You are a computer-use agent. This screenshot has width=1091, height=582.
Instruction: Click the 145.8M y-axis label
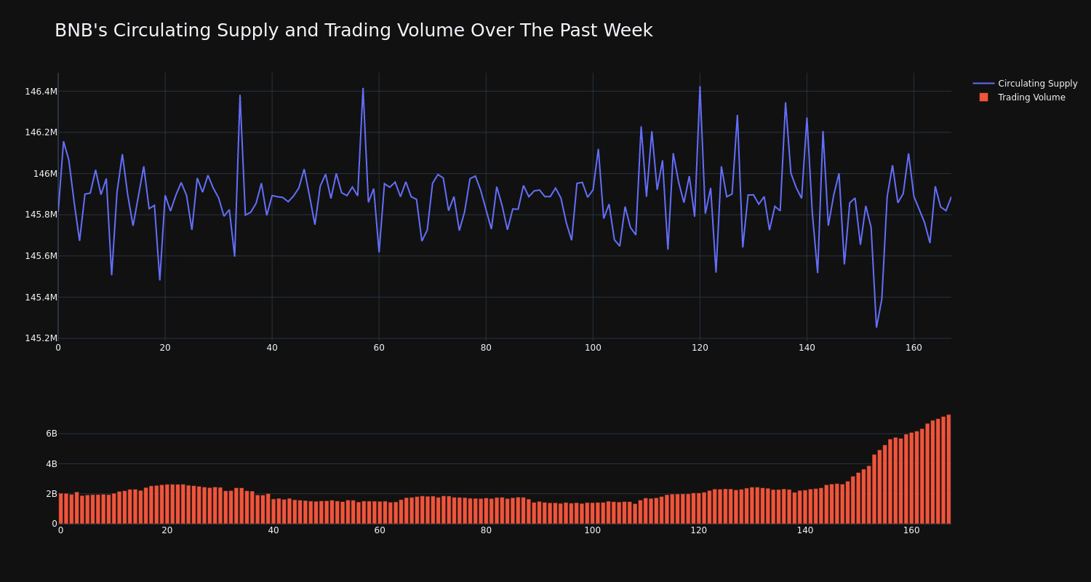41,215
